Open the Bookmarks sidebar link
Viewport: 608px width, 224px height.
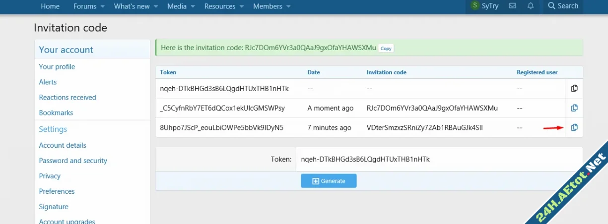(56, 112)
